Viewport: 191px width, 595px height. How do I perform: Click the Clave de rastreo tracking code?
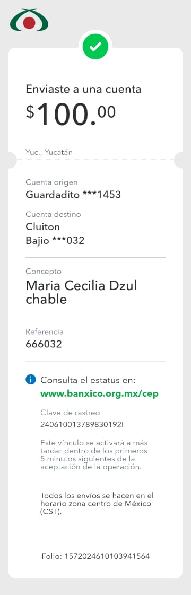[82, 425]
